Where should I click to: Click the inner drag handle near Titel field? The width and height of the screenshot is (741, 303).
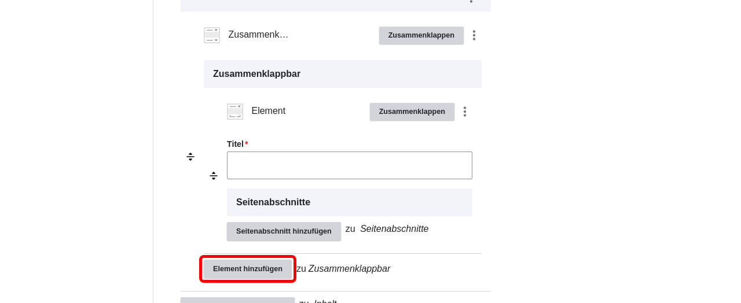point(214,176)
